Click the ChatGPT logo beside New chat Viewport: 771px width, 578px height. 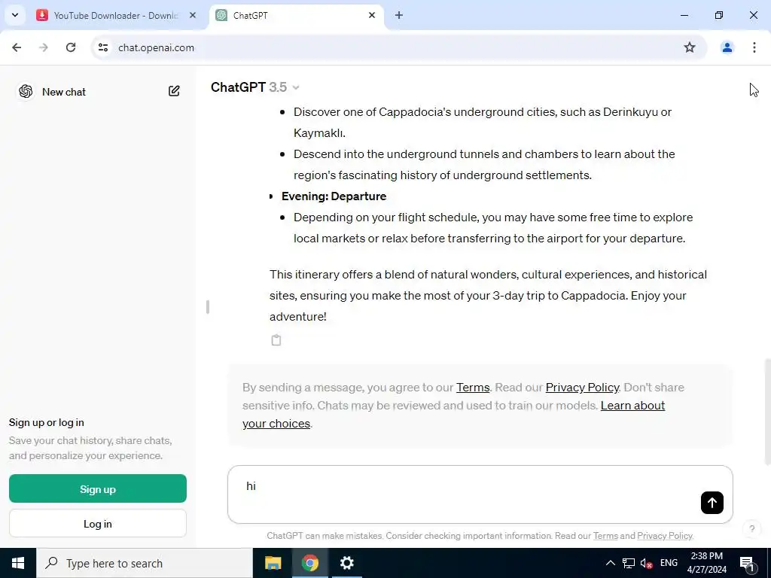(26, 91)
